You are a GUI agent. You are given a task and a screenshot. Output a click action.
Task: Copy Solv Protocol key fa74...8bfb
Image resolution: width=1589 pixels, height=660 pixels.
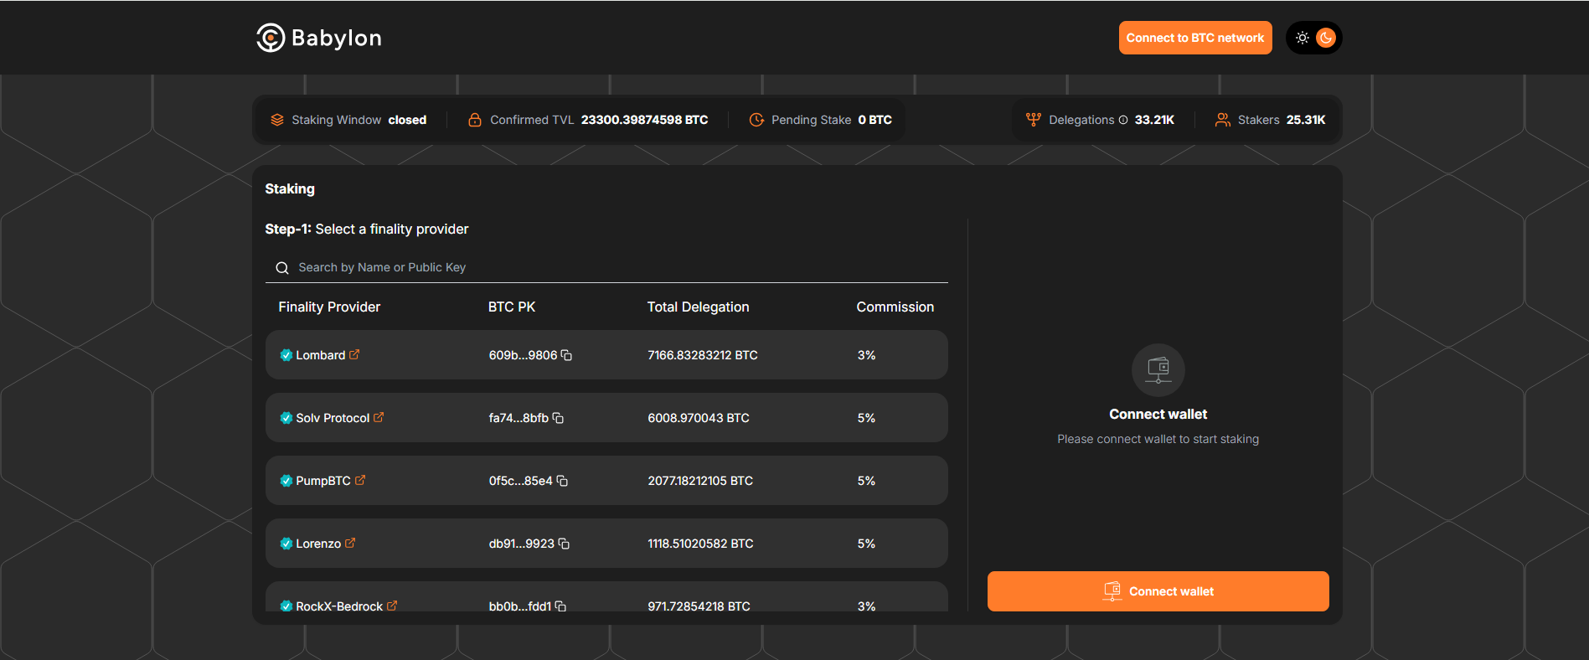(x=558, y=418)
